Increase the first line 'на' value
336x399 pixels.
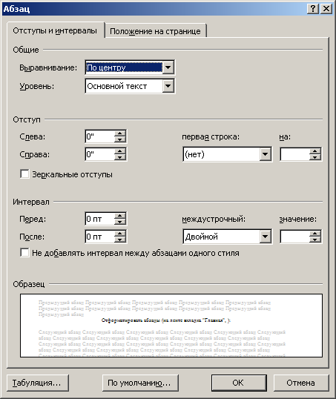pos(315,151)
